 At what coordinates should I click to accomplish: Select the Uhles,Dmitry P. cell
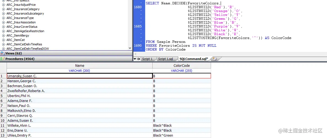(80, 135)
